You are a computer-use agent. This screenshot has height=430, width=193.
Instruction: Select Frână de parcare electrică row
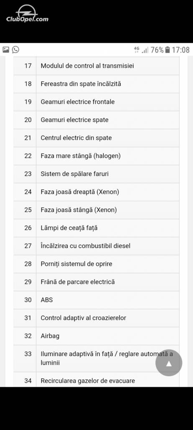point(96,282)
